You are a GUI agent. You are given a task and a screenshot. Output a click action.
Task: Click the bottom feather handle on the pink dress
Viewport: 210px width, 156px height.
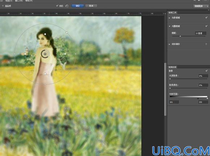pos(45,74)
